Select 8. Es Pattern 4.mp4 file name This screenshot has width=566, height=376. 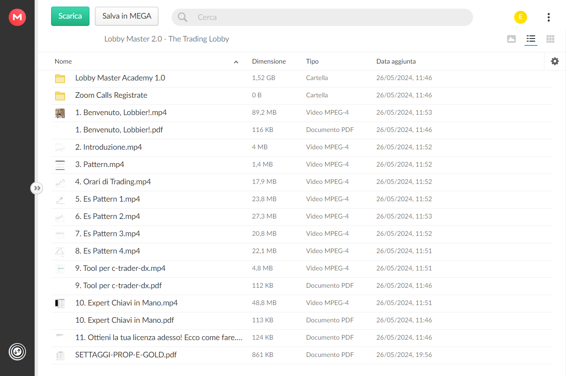(108, 251)
